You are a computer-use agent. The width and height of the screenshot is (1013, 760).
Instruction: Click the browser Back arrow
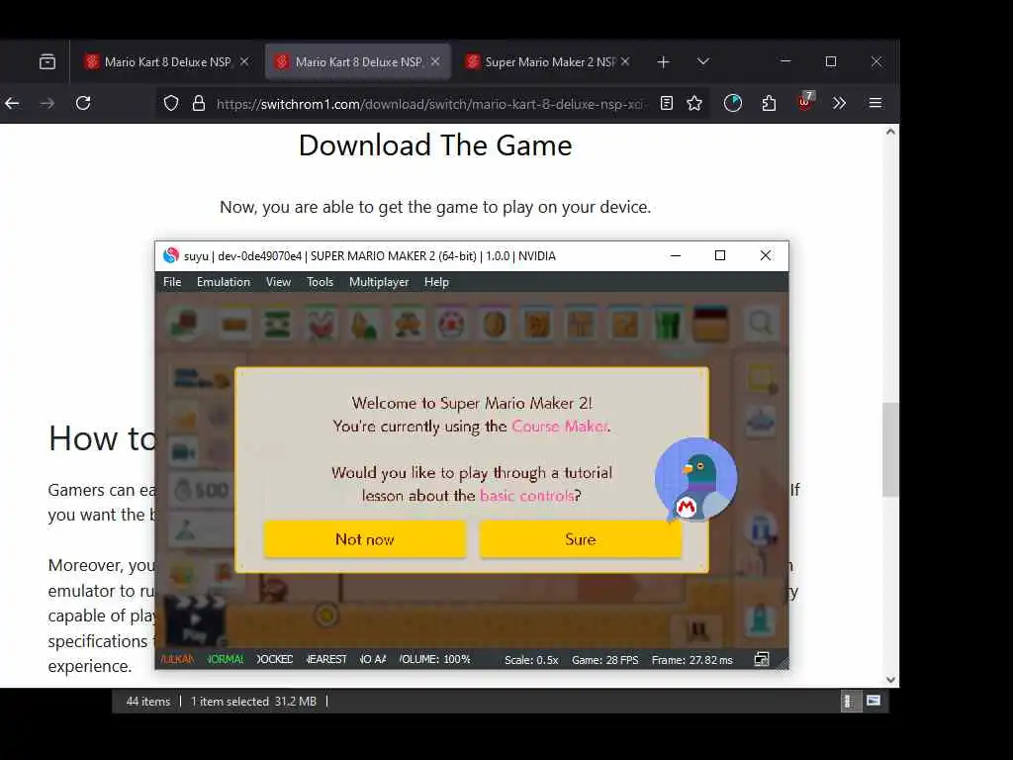[x=12, y=103]
